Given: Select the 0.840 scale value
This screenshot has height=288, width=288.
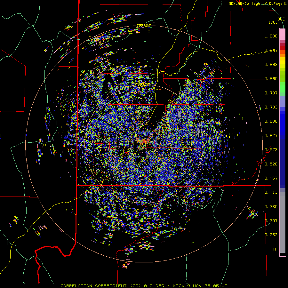Looking at the screenshot, I should tap(271, 79).
